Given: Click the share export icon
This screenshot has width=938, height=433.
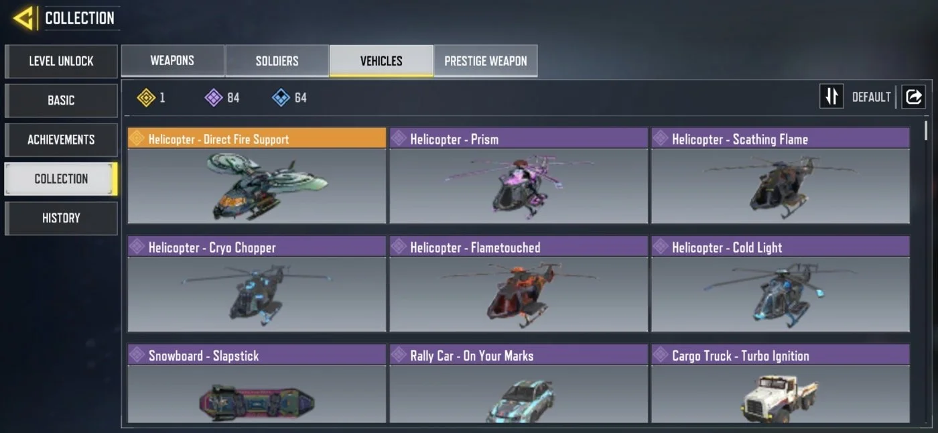Looking at the screenshot, I should (x=913, y=97).
